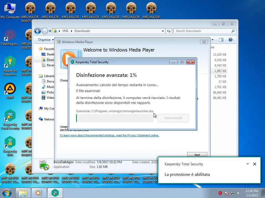
Task: Expand the arrow before VM1 in breadcrumb
Action: [60, 31]
